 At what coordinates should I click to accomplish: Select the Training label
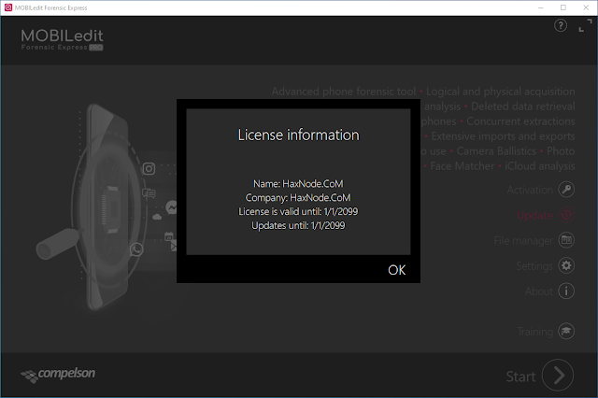[x=535, y=332]
